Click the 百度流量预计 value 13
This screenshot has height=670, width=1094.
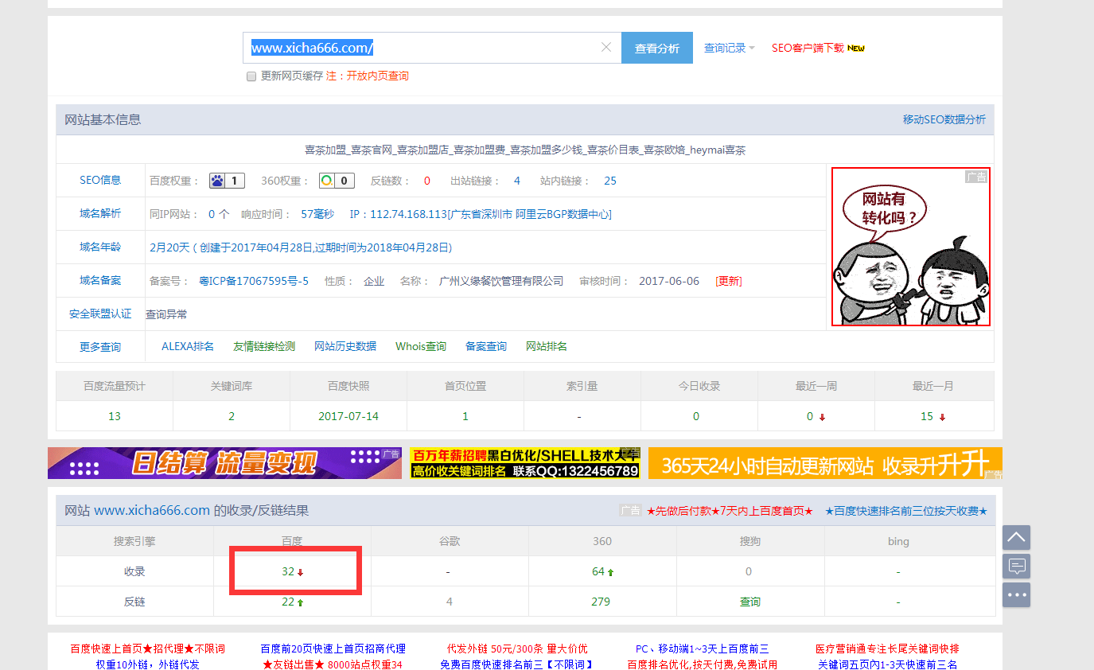115,416
